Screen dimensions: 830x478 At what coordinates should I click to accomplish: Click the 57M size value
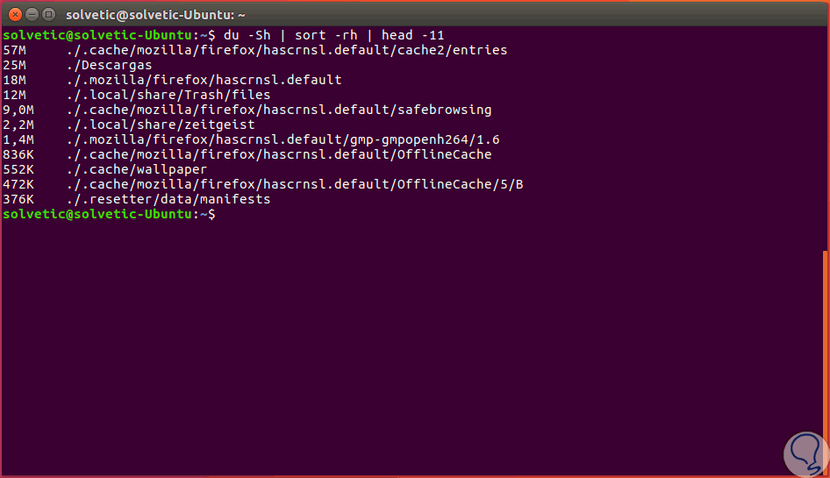pyautogui.click(x=15, y=50)
